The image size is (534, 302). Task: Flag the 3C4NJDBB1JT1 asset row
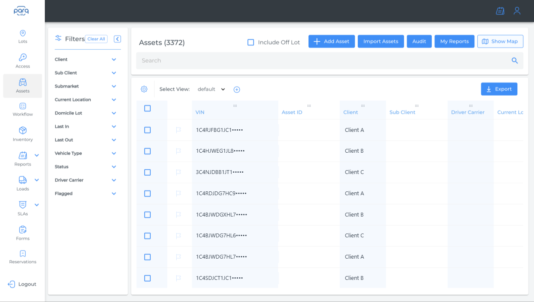(178, 172)
